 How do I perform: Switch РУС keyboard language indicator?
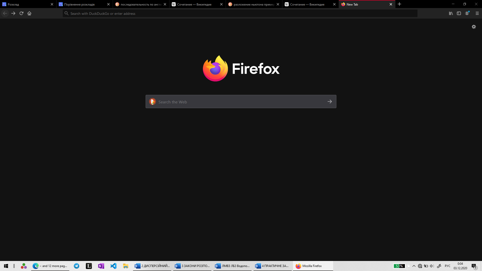coord(448,266)
